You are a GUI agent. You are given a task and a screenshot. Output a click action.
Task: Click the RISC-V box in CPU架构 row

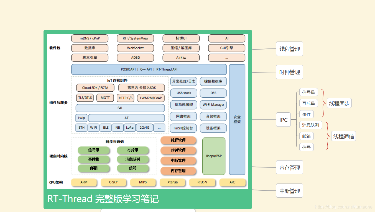click(x=202, y=182)
